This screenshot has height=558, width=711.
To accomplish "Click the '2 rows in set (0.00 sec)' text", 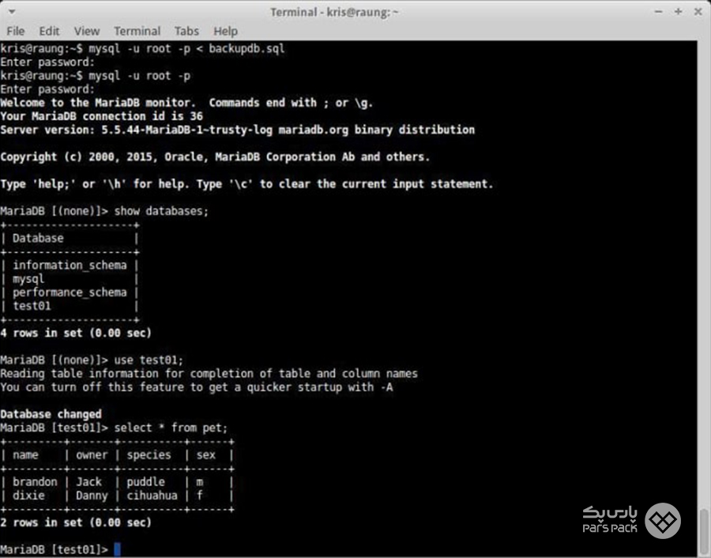I will [x=76, y=522].
